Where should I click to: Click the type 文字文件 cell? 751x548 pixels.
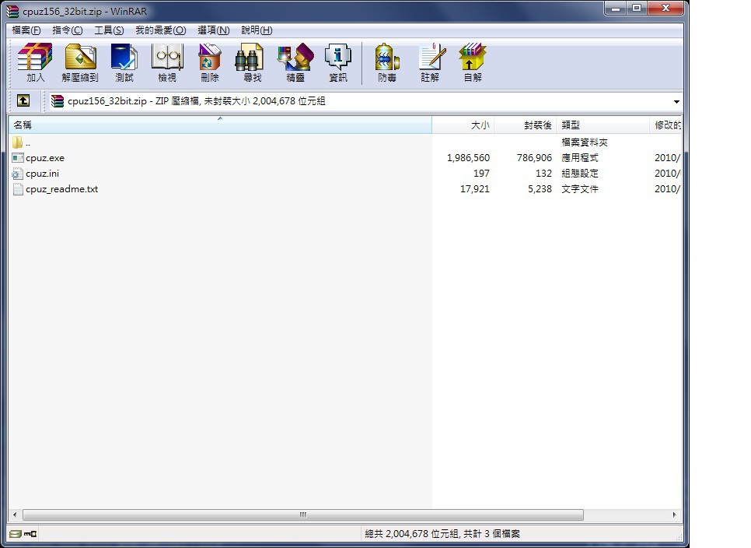click(580, 189)
